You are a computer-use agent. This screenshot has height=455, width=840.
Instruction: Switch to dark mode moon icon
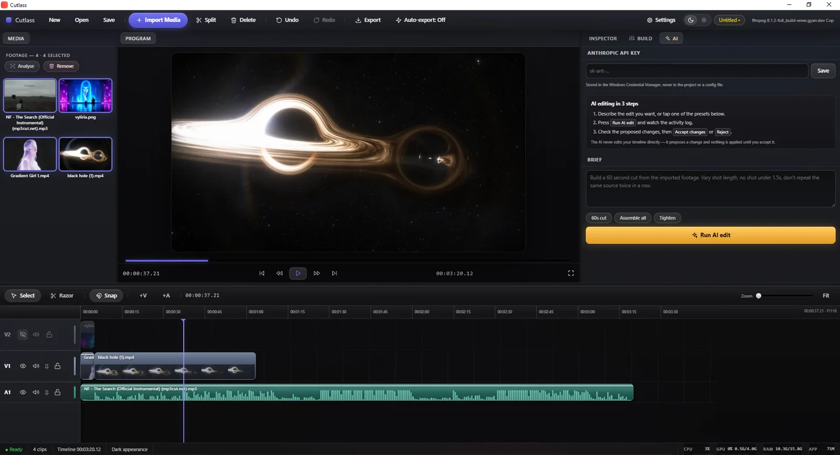(x=691, y=20)
